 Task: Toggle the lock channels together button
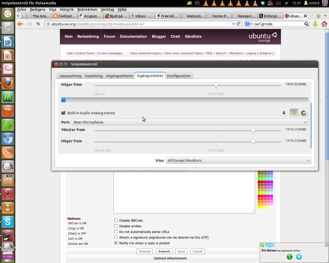tap(294, 113)
